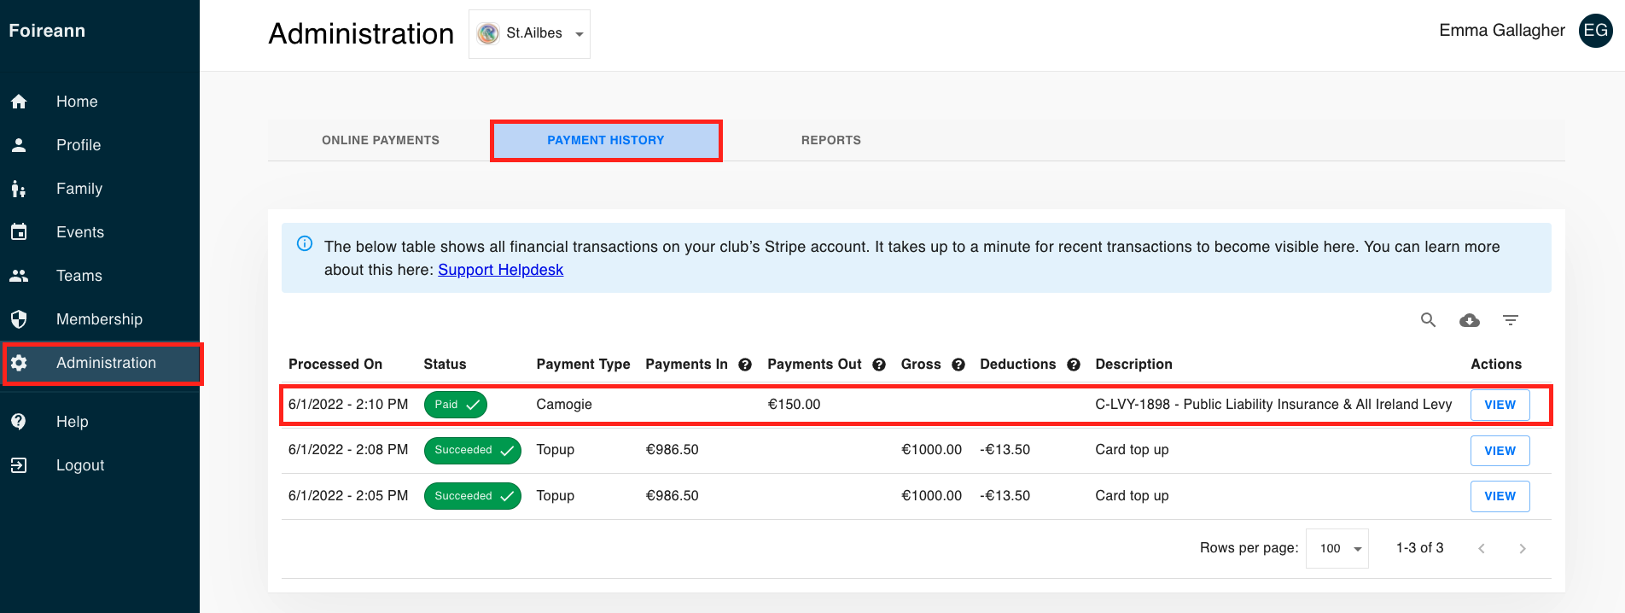
Task: Select the Payment History tab
Action: point(606,140)
